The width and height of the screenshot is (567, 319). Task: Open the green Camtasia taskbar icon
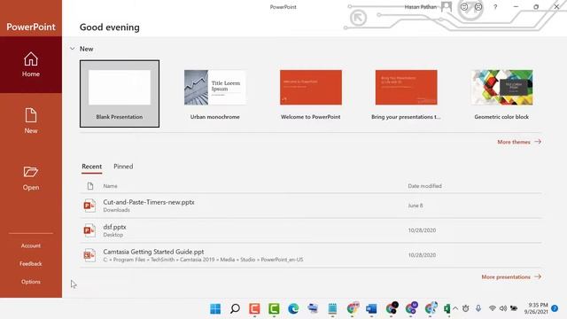[274, 308]
